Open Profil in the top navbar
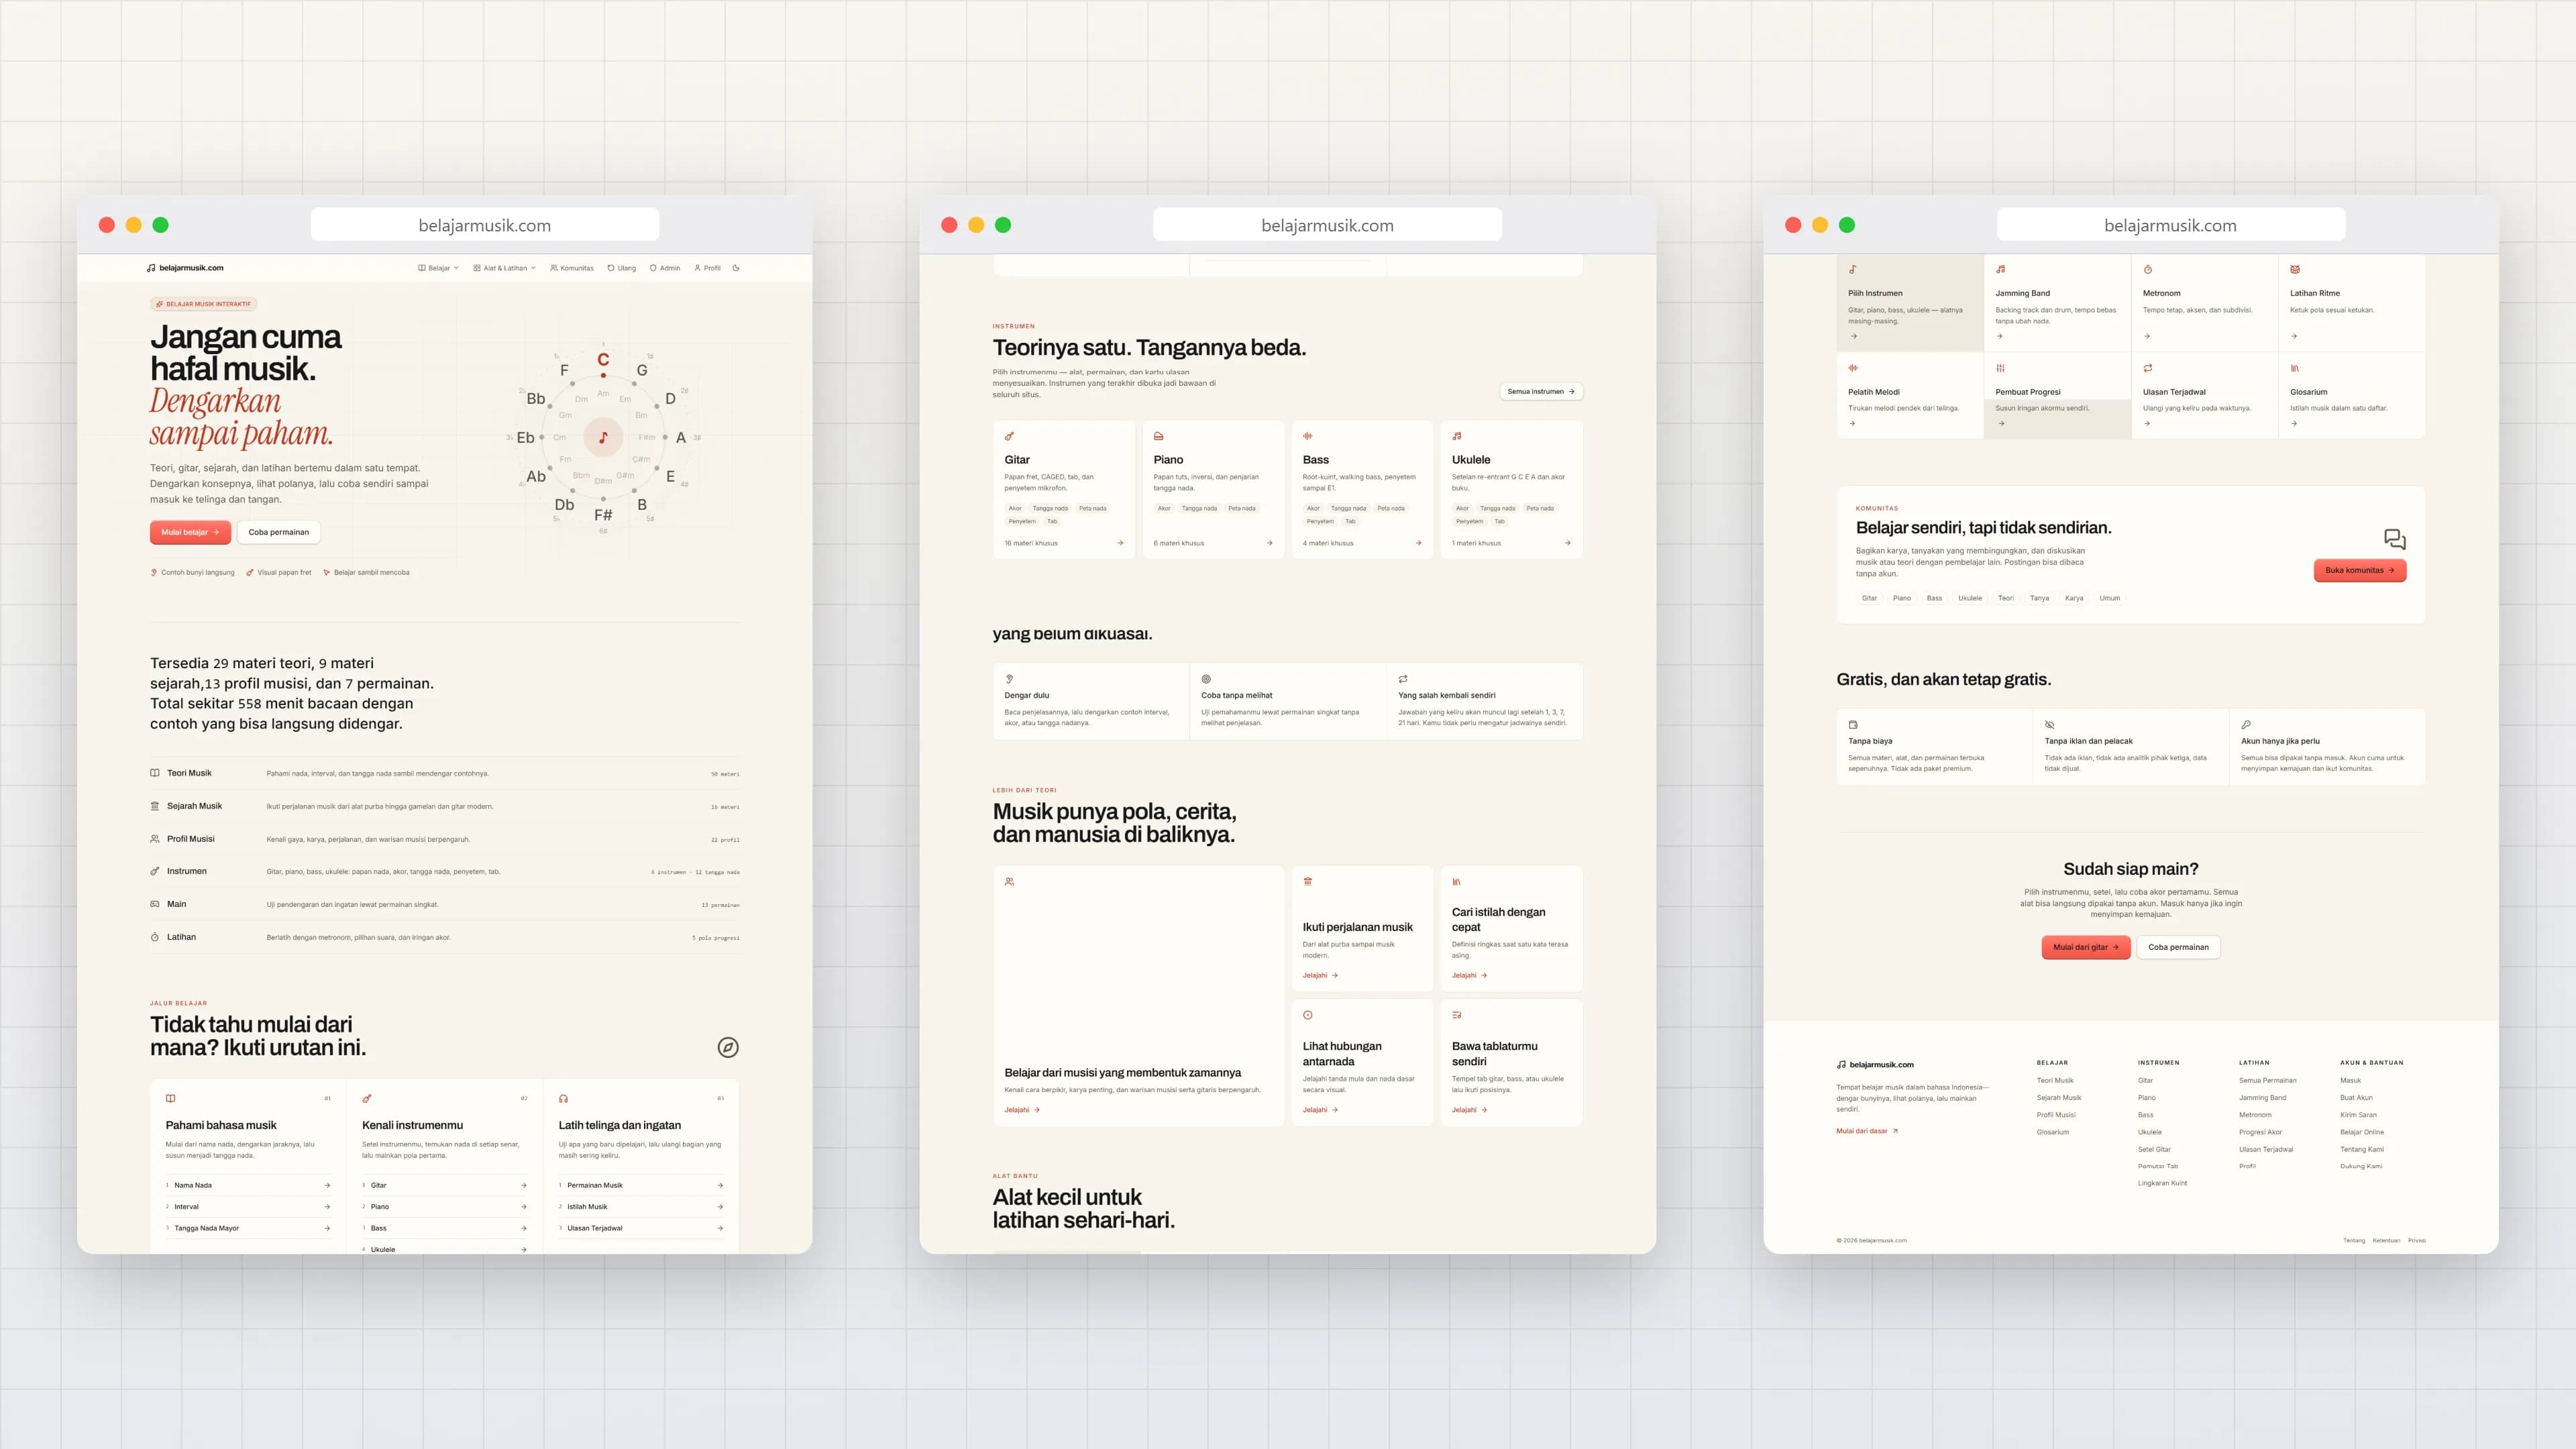Viewport: 2576px width, 1449px height. point(707,268)
